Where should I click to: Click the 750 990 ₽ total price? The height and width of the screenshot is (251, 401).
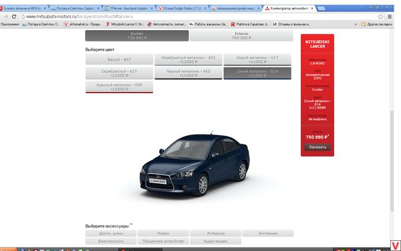[x=317, y=137]
